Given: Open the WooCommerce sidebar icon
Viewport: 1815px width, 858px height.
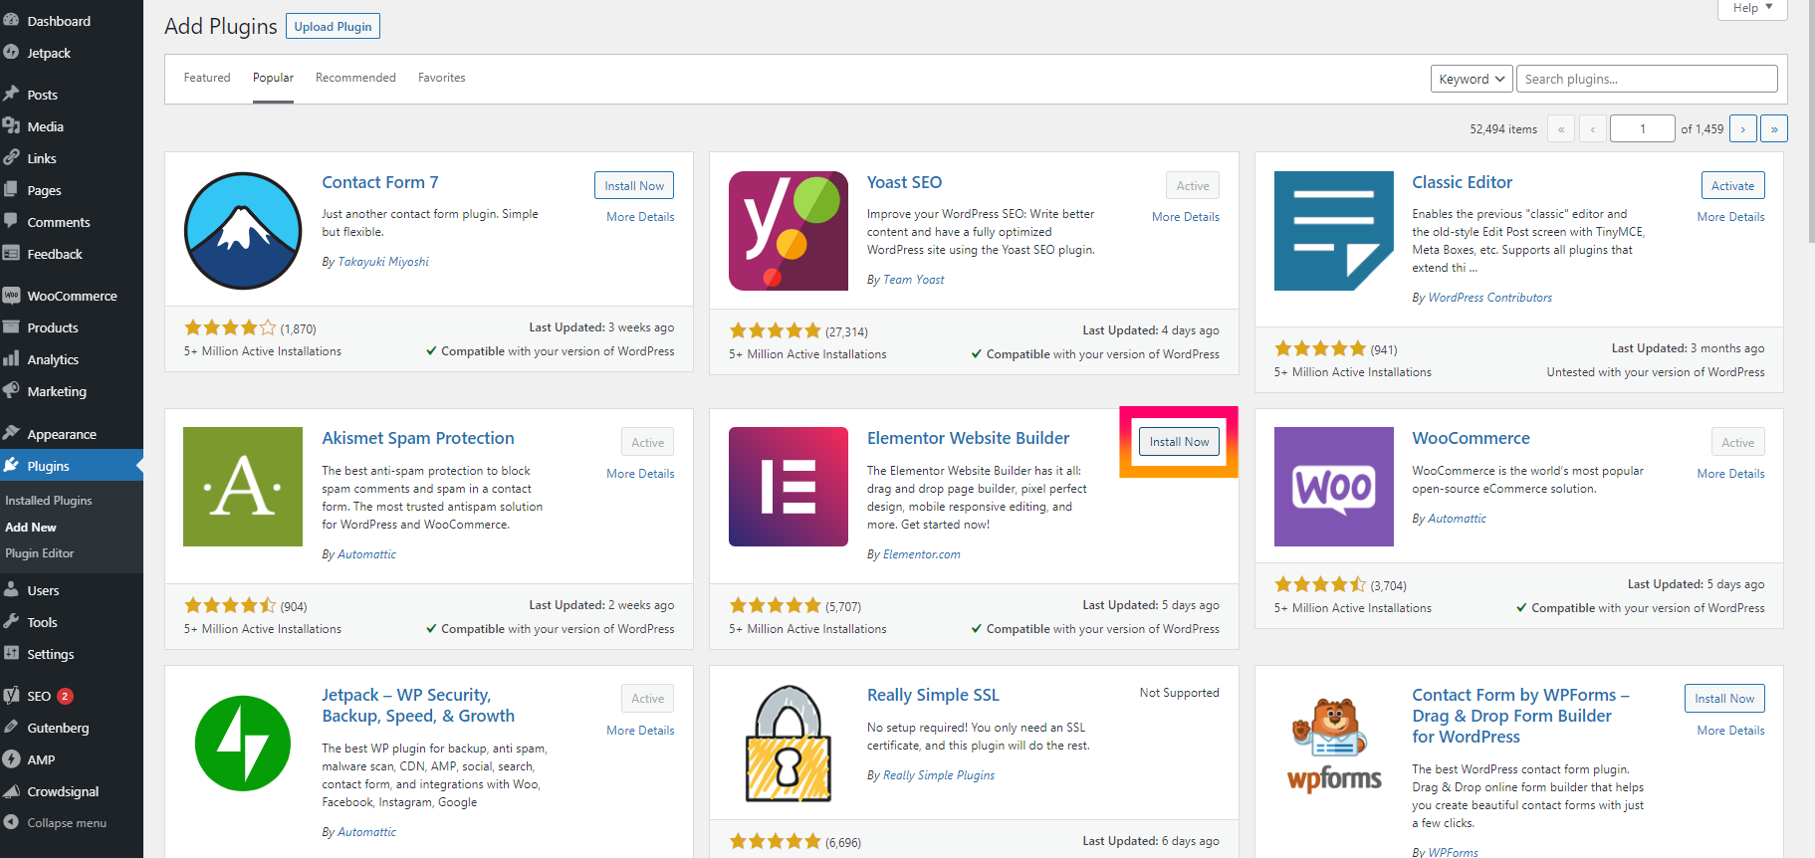Looking at the screenshot, I should 11,295.
